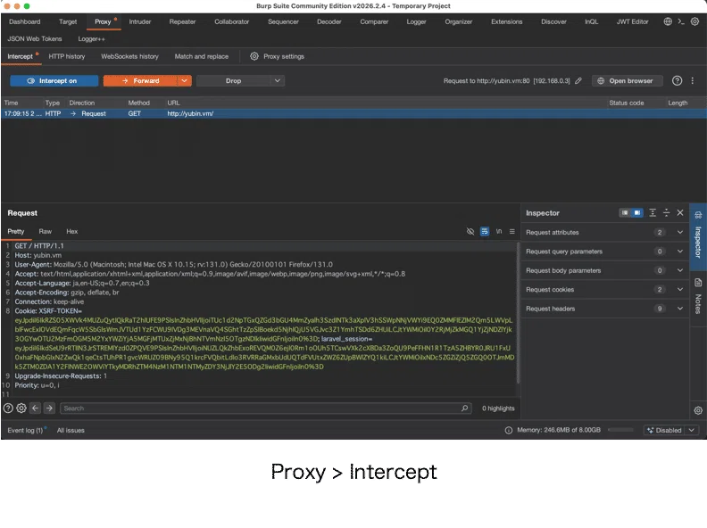Open the JSON Web Tokens tab

tap(35, 38)
